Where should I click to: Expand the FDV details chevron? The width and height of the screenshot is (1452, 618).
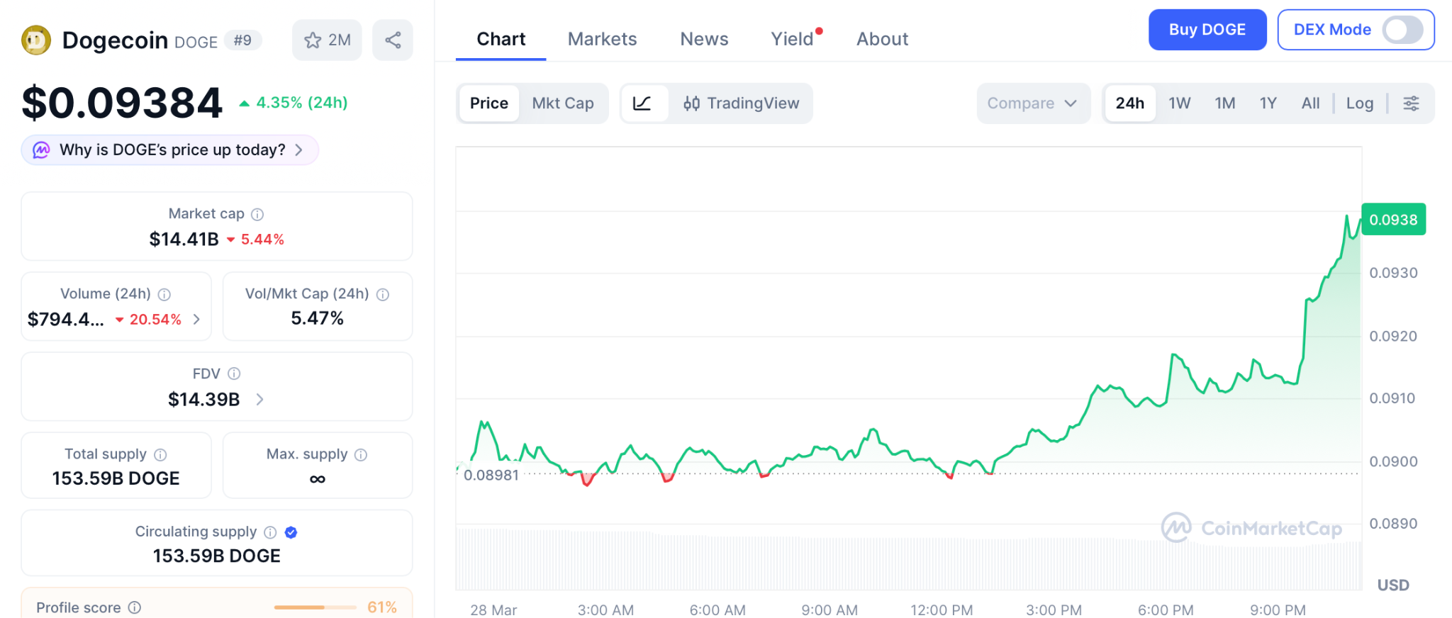(x=259, y=400)
